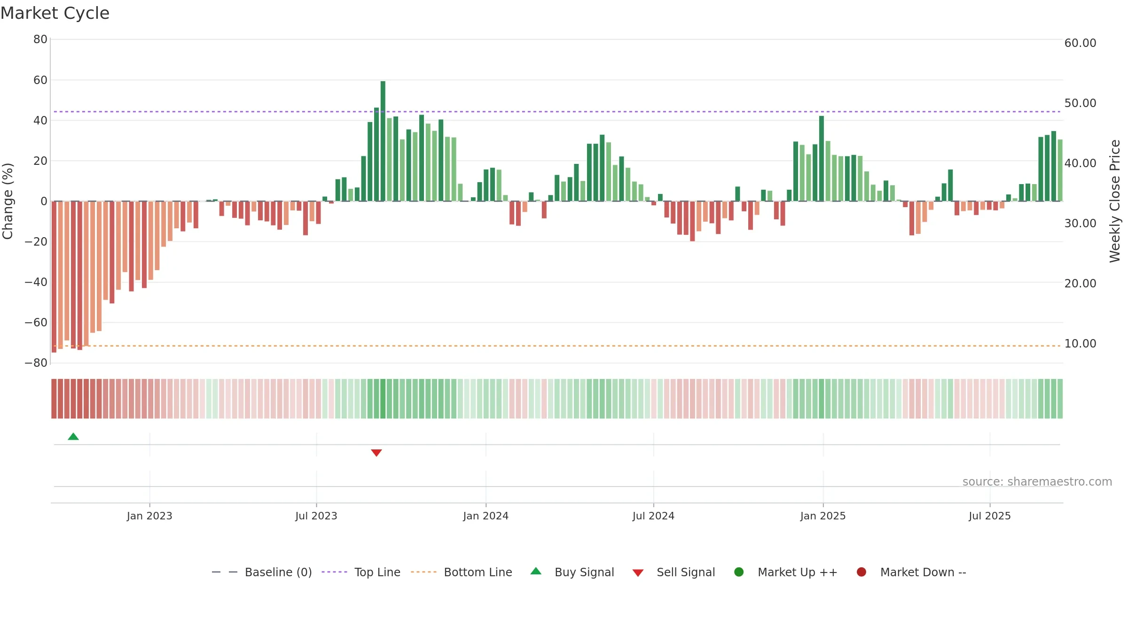Click the brightest green heat-strip cell below the tallest bar
Viewport: 1128px width, 634px height.
point(383,399)
